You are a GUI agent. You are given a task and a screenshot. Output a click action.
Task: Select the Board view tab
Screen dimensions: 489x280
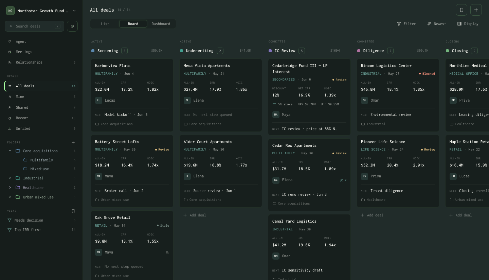133,24
